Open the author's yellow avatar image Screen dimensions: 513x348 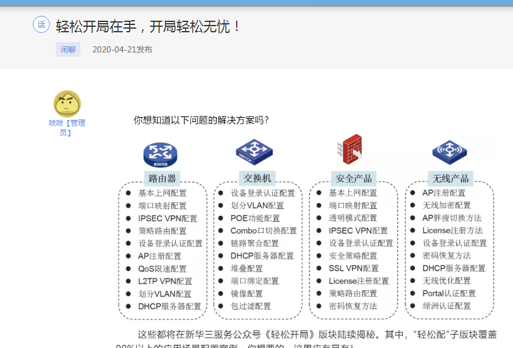coord(67,104)
